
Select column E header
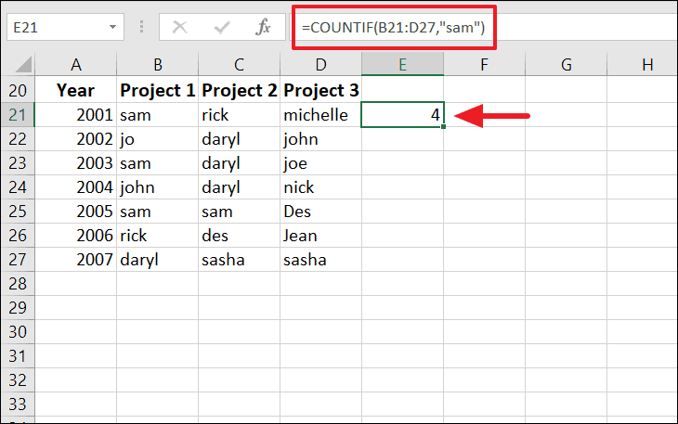click(x=402, y=64)
